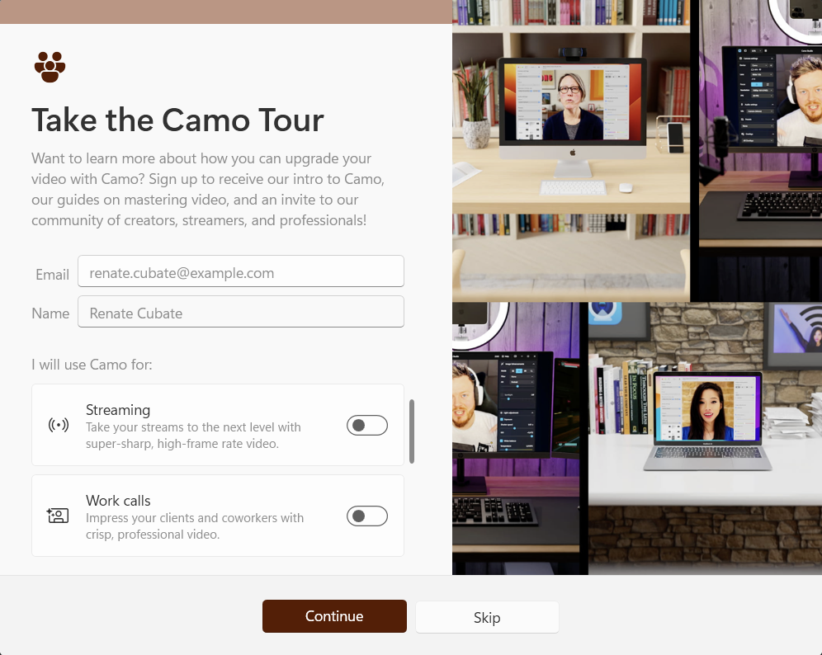The height and width of the screenshot is (655, 822).
Task: Click the Continue button
Action: 334,616
